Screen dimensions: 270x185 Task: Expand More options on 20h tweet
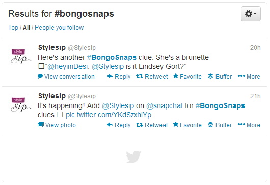(249, 76)
